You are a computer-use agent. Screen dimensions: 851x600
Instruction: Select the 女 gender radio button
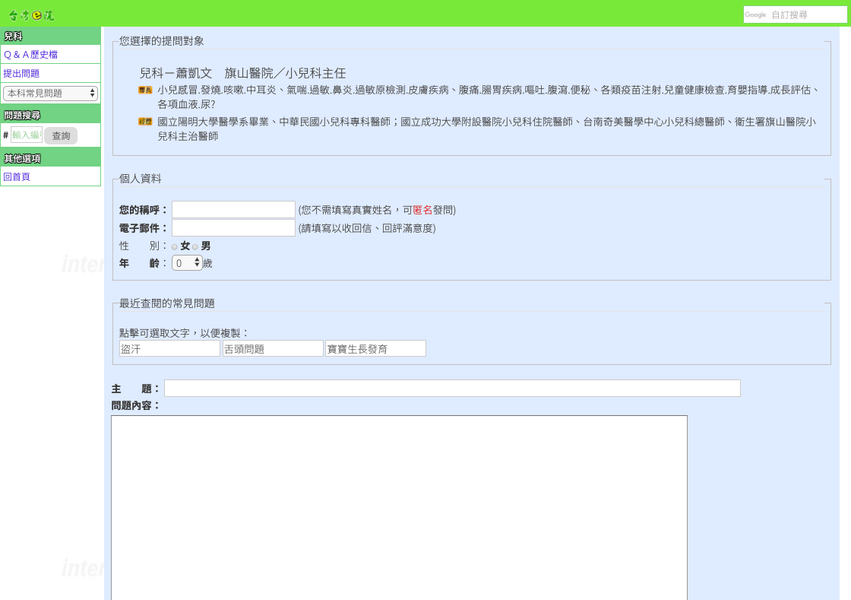[x=175, y=247]
